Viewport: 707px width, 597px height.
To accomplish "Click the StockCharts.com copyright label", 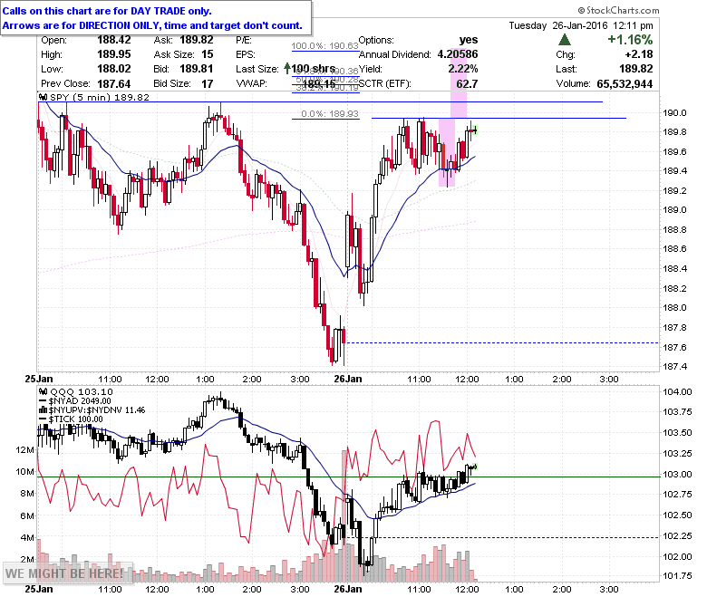I will 618,10.
